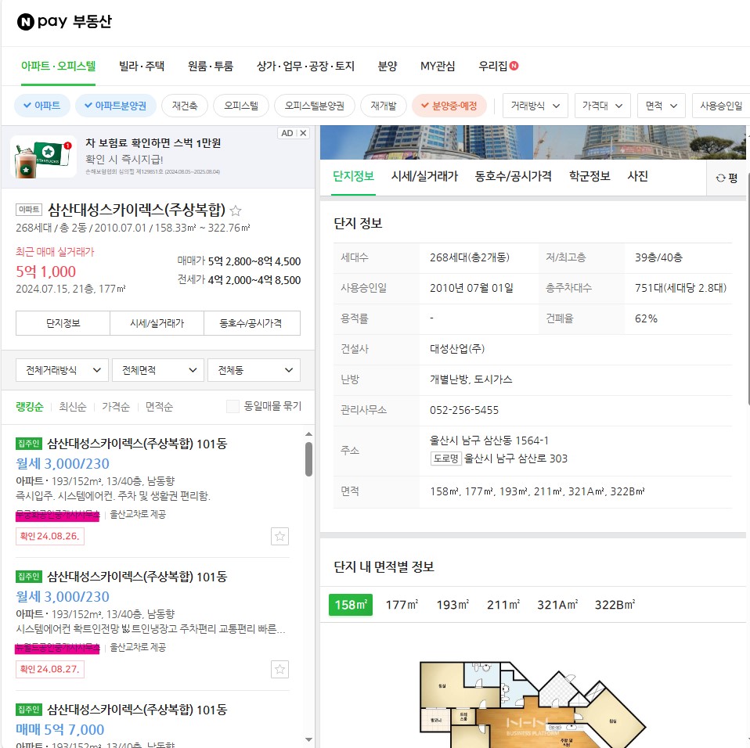
Task: Click the AD label on banner
Action: click(287, 133)
